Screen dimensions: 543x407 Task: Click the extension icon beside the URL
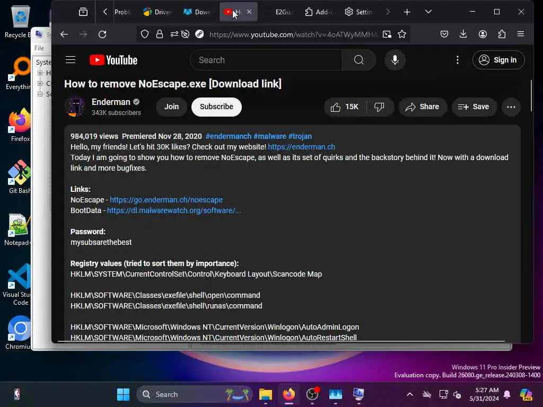coord(199,34)
